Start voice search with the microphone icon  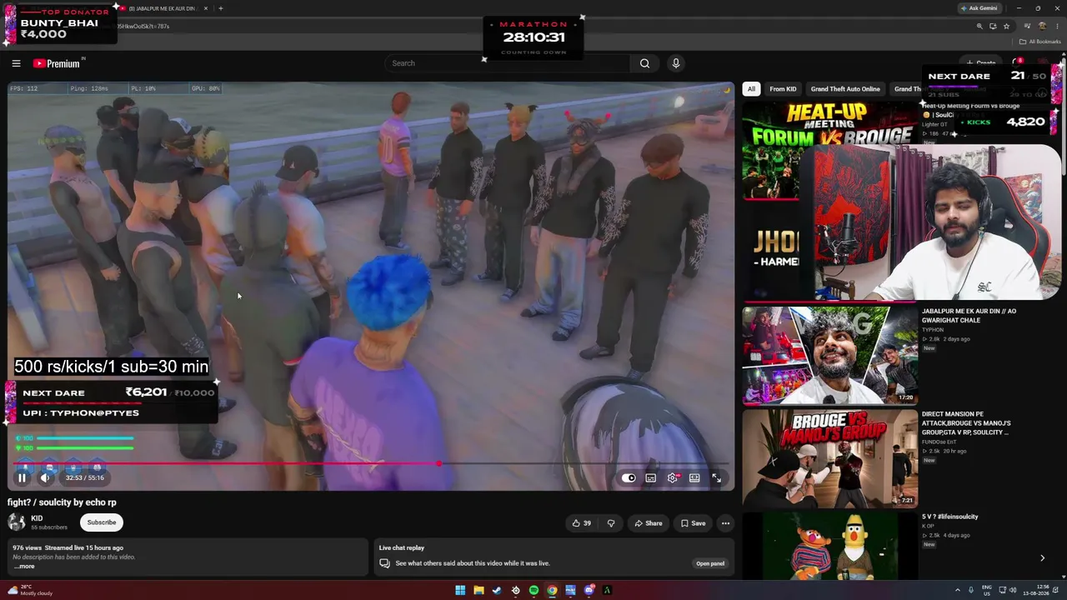(676, 63)
